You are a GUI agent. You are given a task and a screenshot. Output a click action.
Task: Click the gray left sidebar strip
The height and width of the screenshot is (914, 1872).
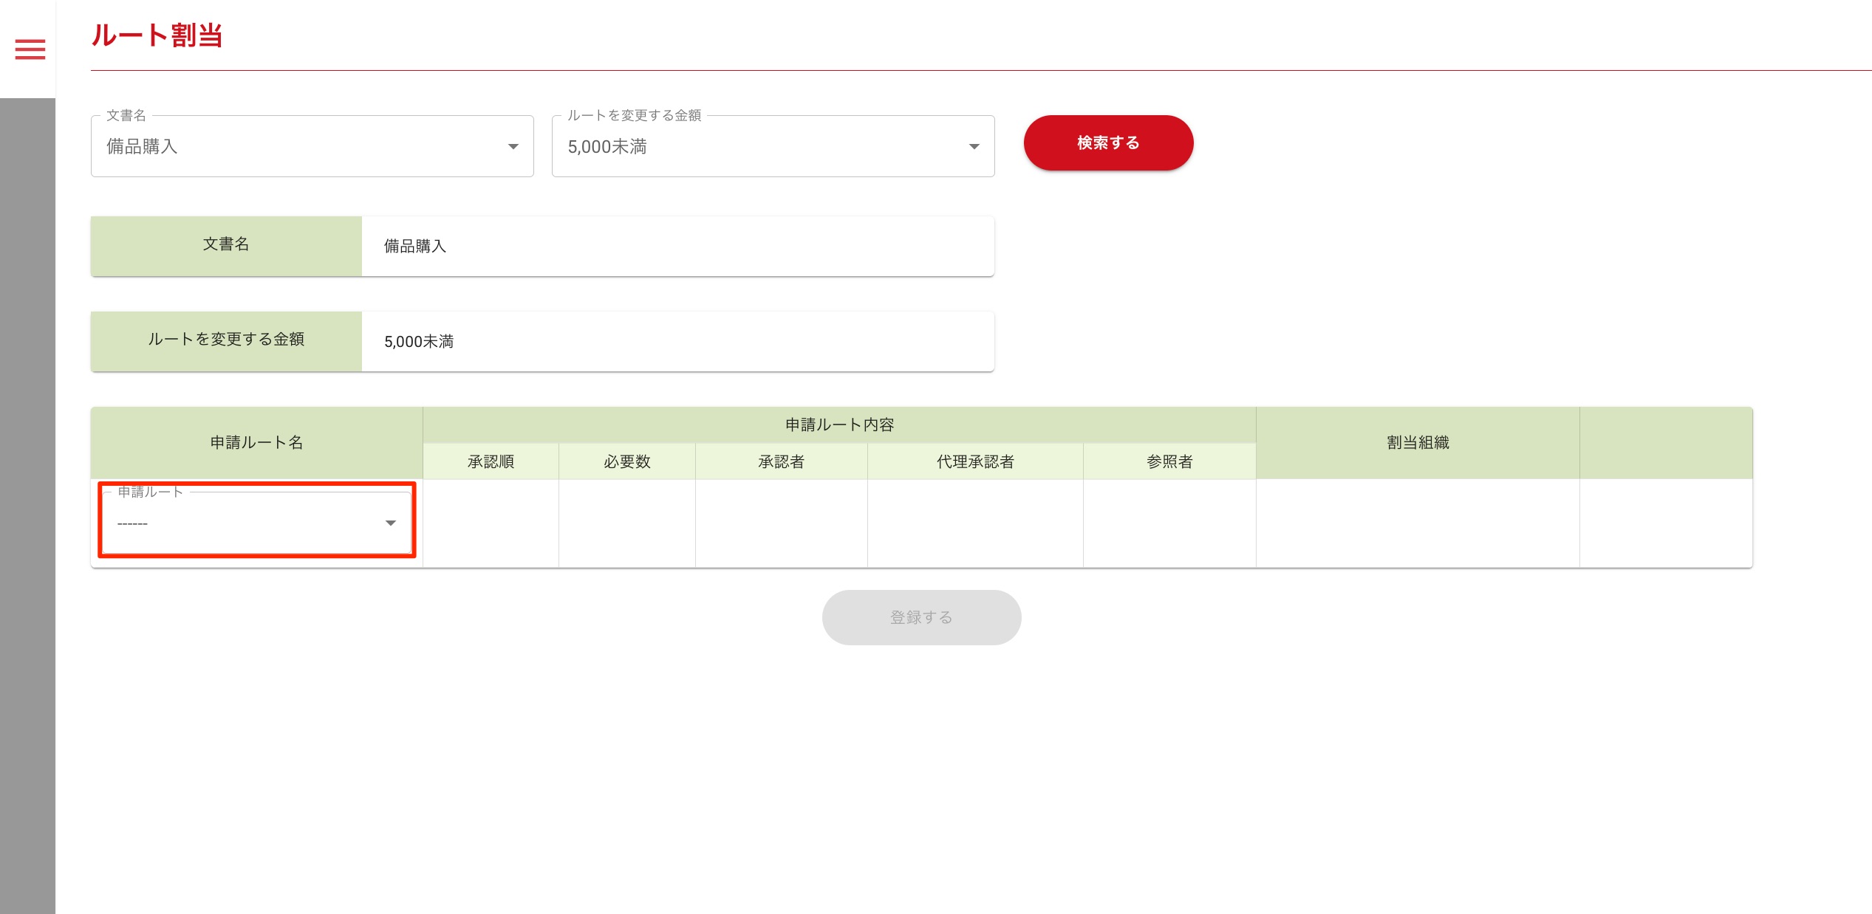[x=27, y=502]
